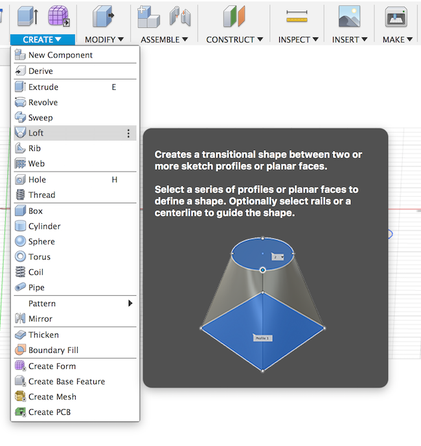Open the MAKE dropdown menu
The width and height of the screenshot is (421, 446).
(398, 39)
